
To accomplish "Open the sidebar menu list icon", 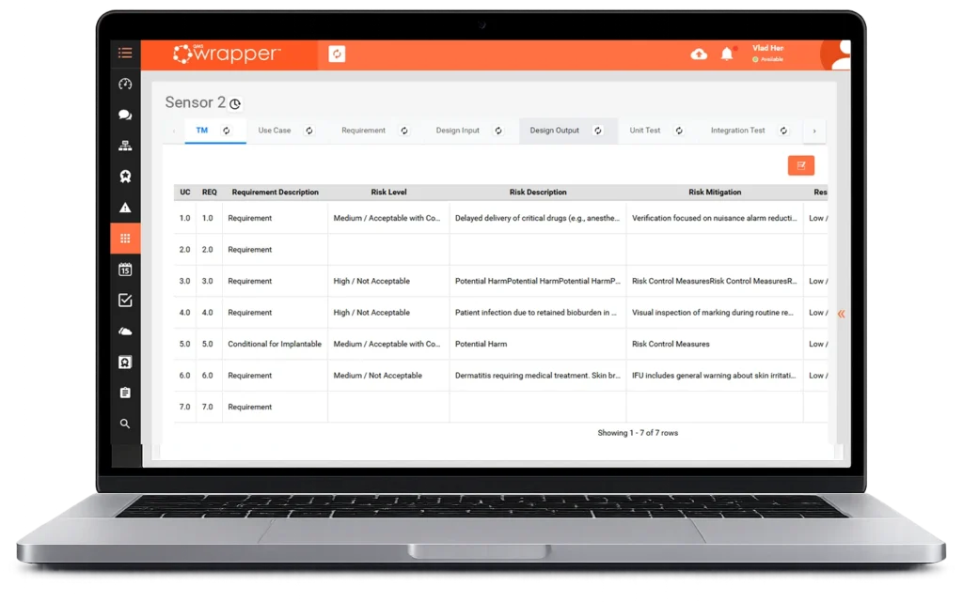I will tap(125, 53).
